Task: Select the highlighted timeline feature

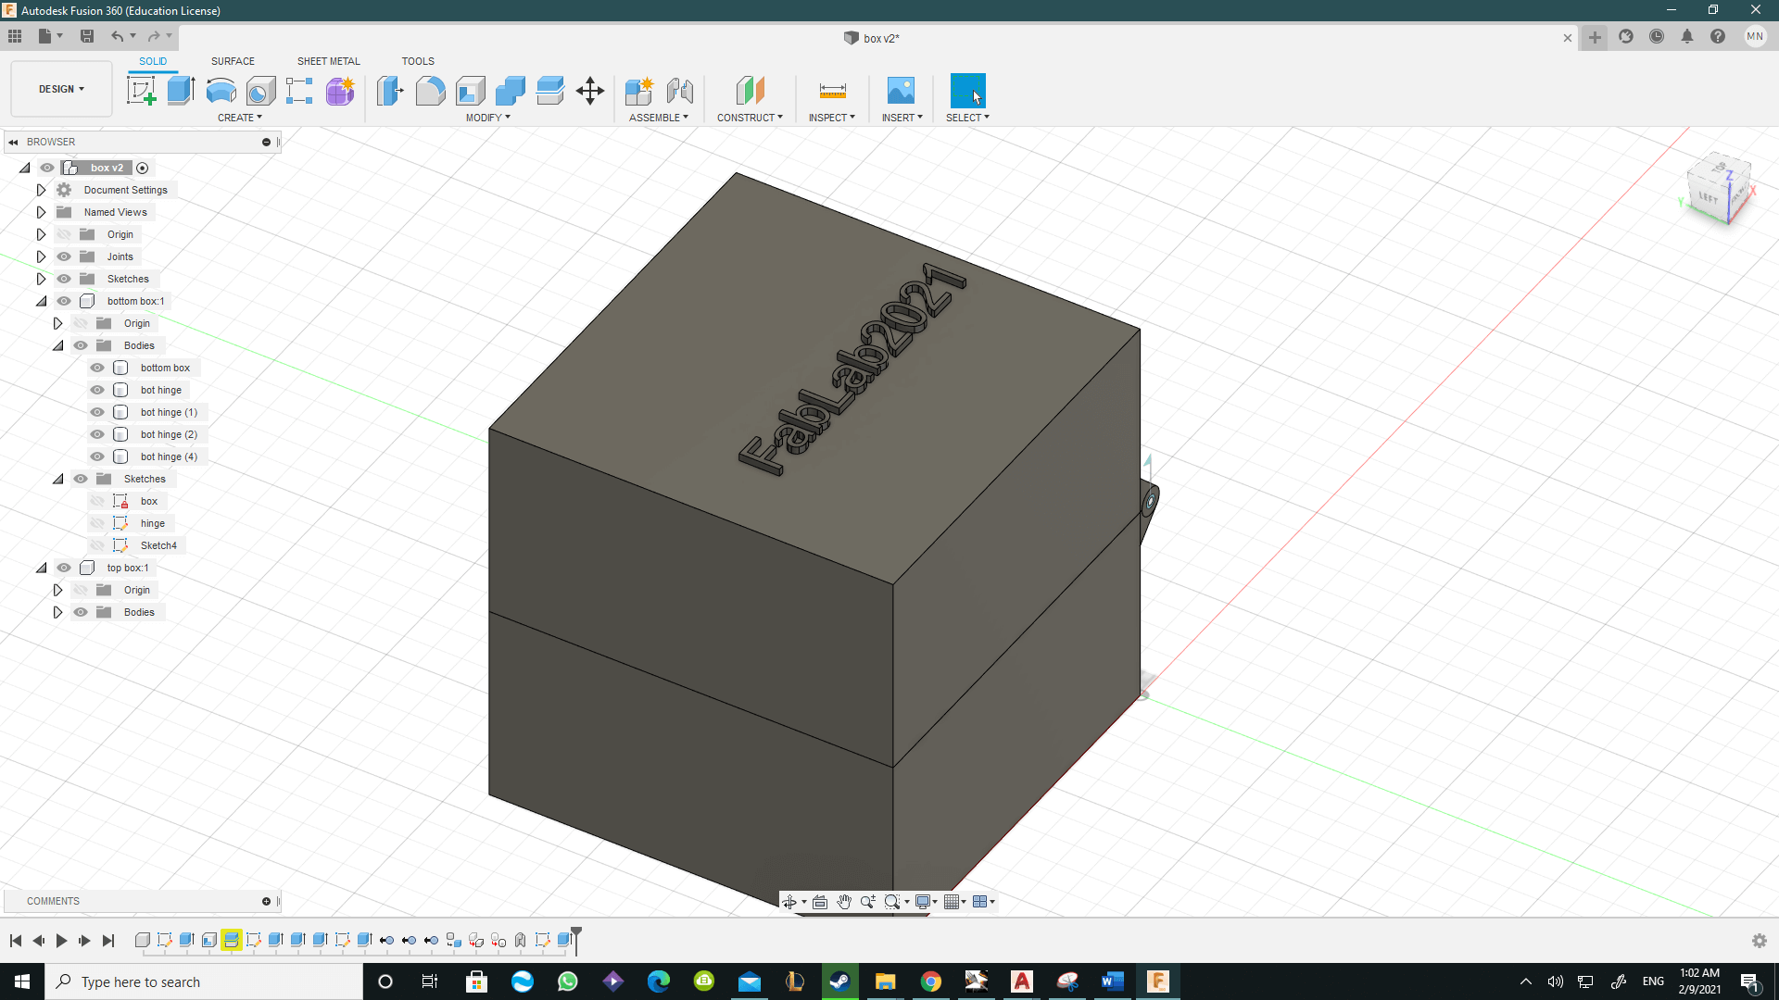Action: [x=232, y=941]
